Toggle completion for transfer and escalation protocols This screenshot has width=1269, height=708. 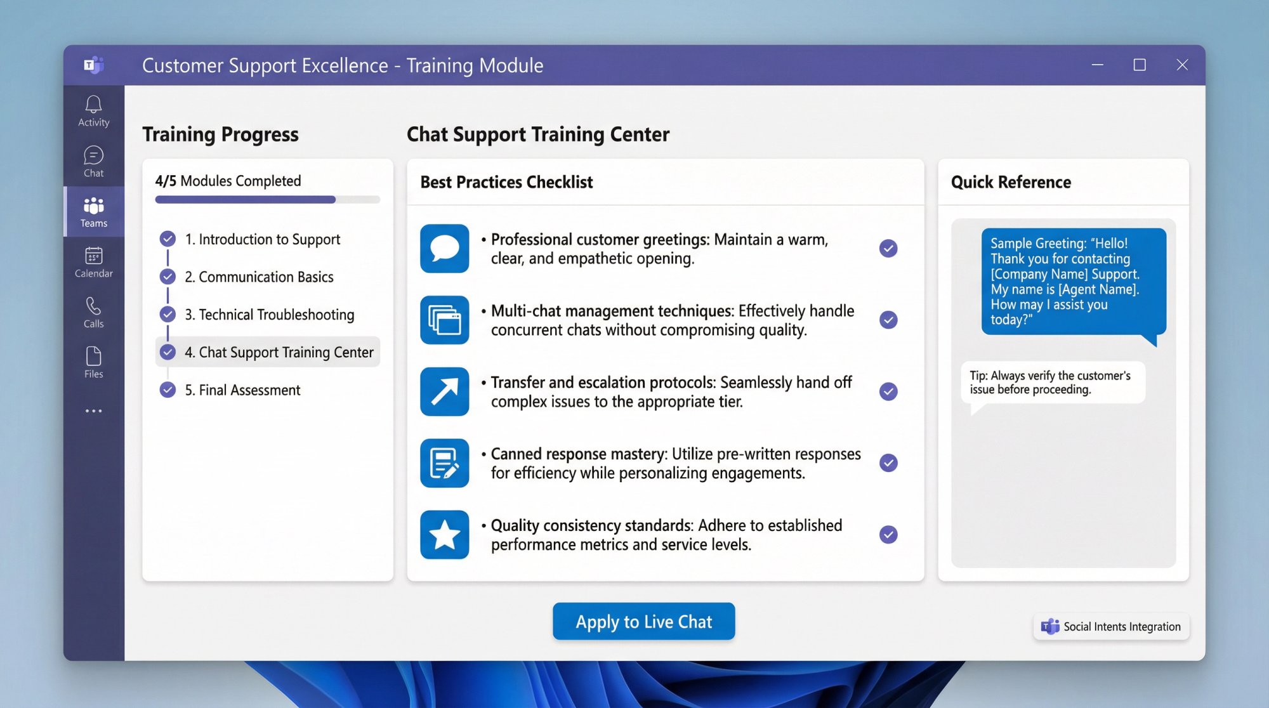tap(887, 391)
